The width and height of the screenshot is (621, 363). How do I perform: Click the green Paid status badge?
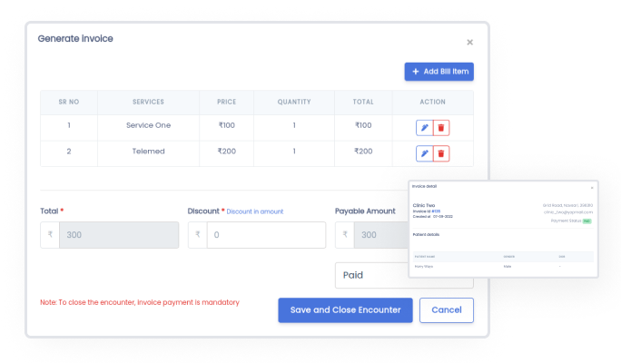click(x=586, y=221)
